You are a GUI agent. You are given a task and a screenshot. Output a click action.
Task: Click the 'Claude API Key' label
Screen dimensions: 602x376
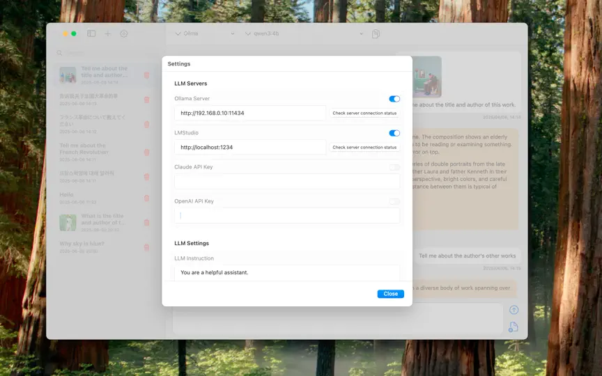194,167
